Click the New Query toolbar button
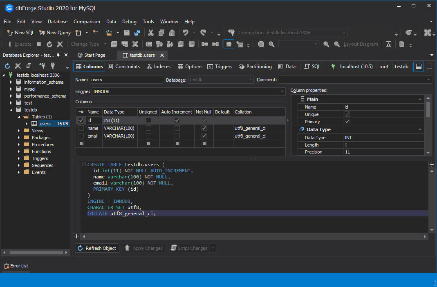 click(x=55, y=33)
